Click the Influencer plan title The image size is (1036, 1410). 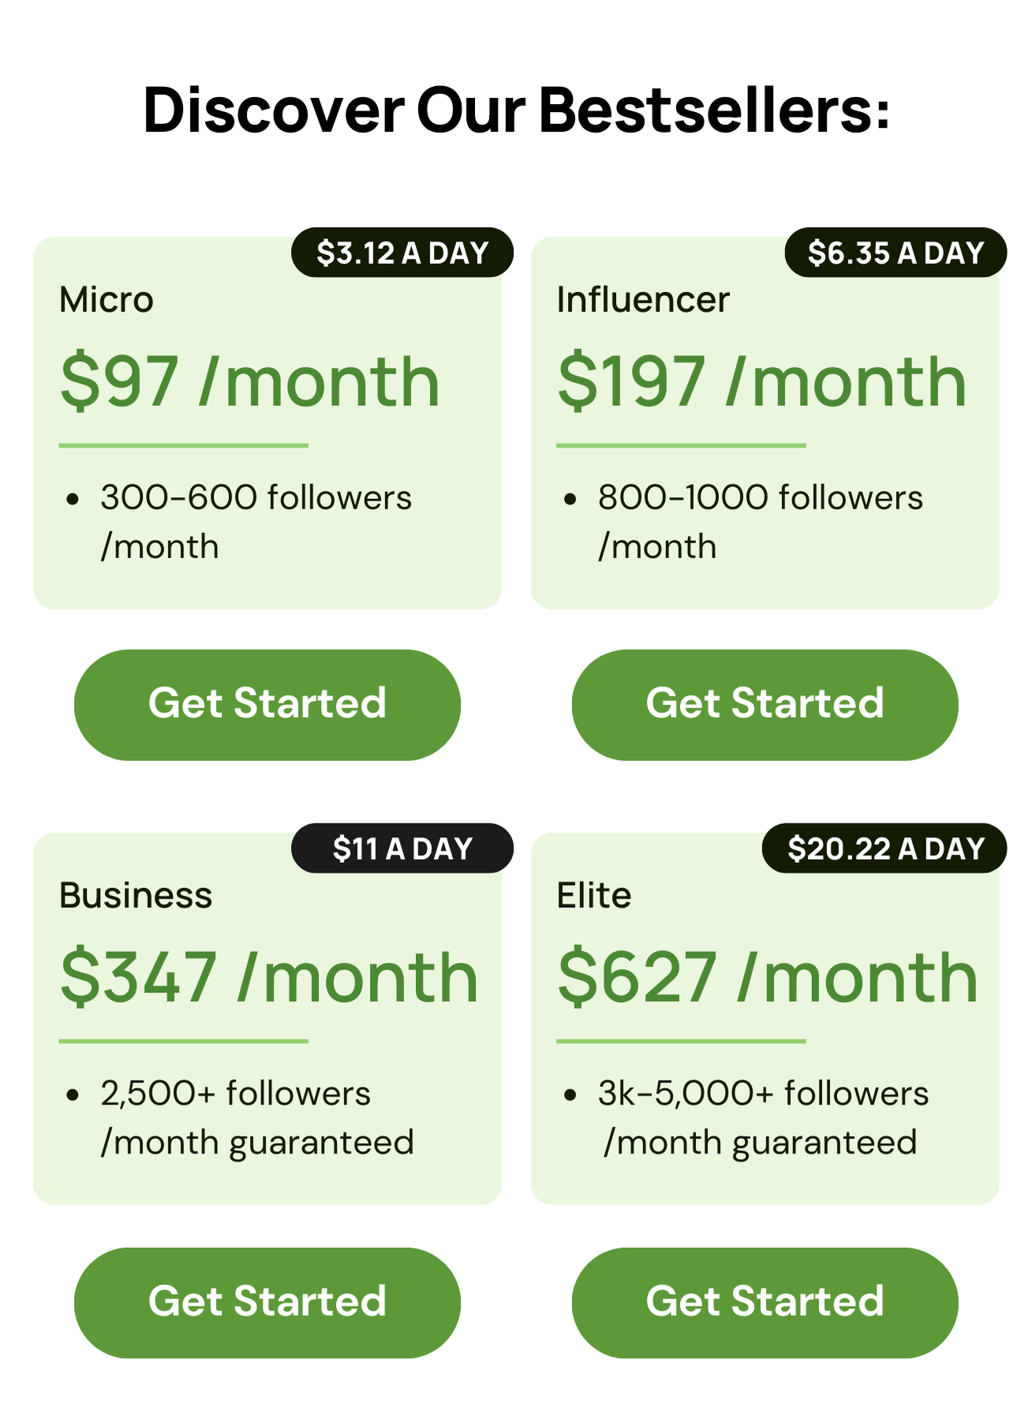click(643, 300)
